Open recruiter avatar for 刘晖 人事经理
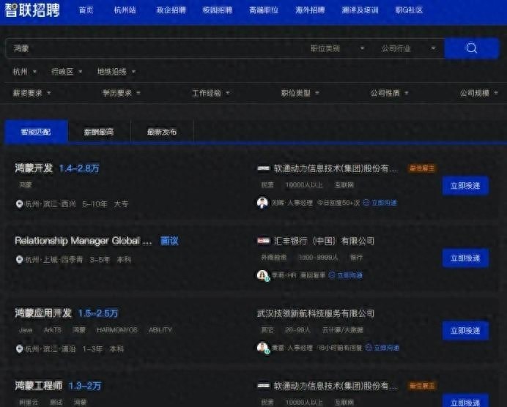Viewport: 507px width, 407px height. (262, 203)
